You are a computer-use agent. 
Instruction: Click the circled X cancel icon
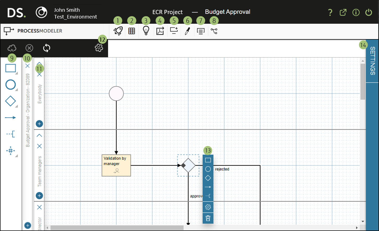click(29, 48)
